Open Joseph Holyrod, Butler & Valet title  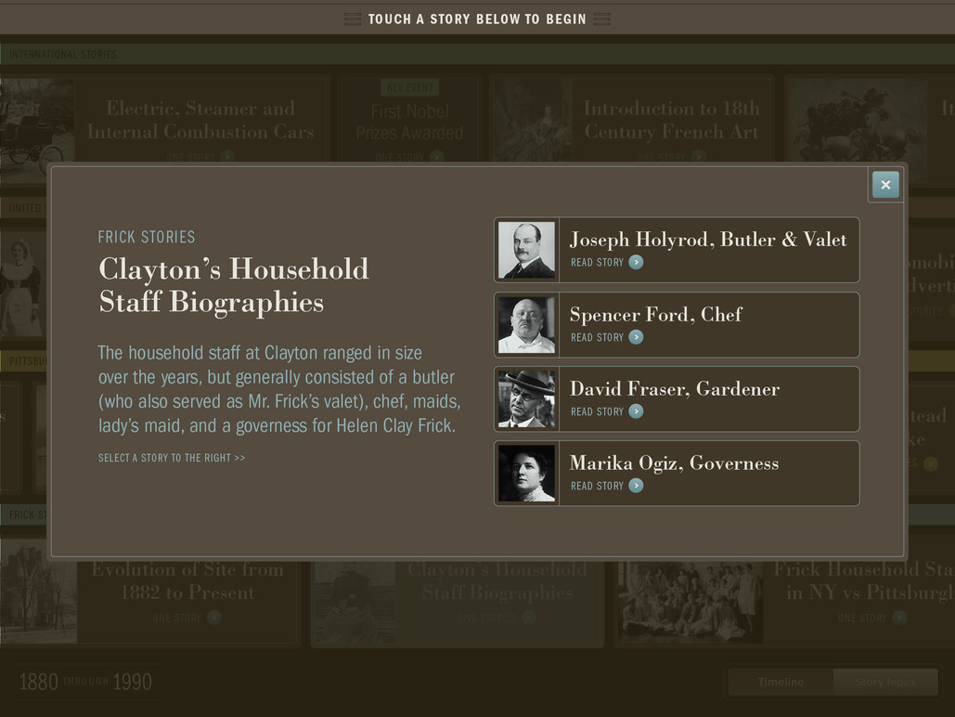coord(707,240)
